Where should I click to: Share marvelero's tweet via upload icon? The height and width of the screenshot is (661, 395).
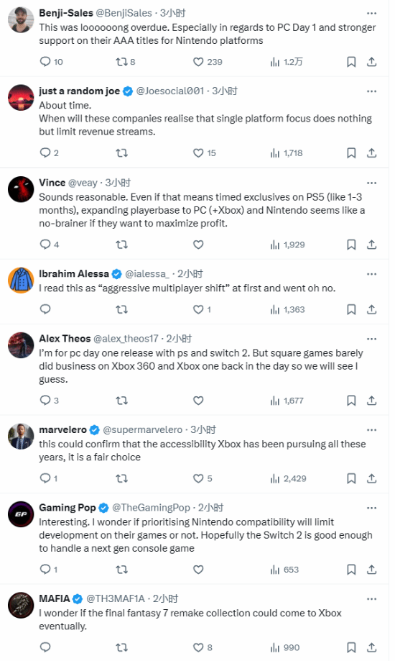point(371,478)
